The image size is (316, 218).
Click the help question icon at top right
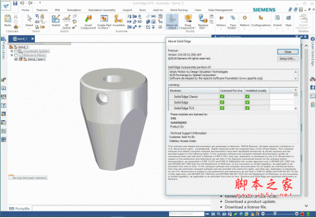click(x=301, y=9)
